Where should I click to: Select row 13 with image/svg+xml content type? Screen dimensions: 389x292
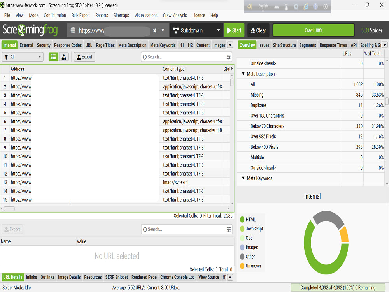(x=115, y=182)
